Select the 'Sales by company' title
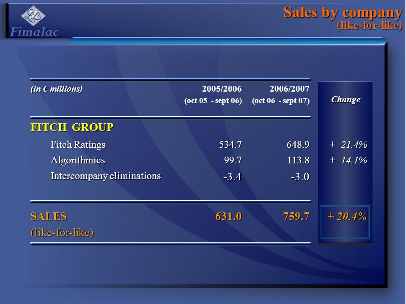 coord(343,12)
